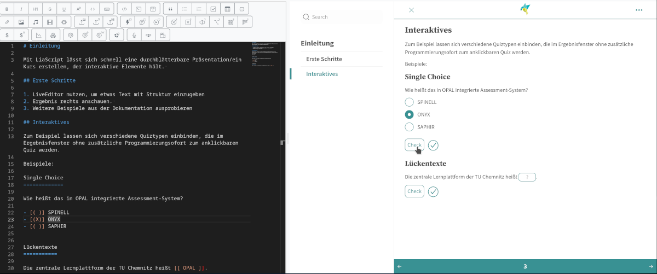Click slide number 3 in bottom bar
657x274 pixels.
tap(525, 266)
